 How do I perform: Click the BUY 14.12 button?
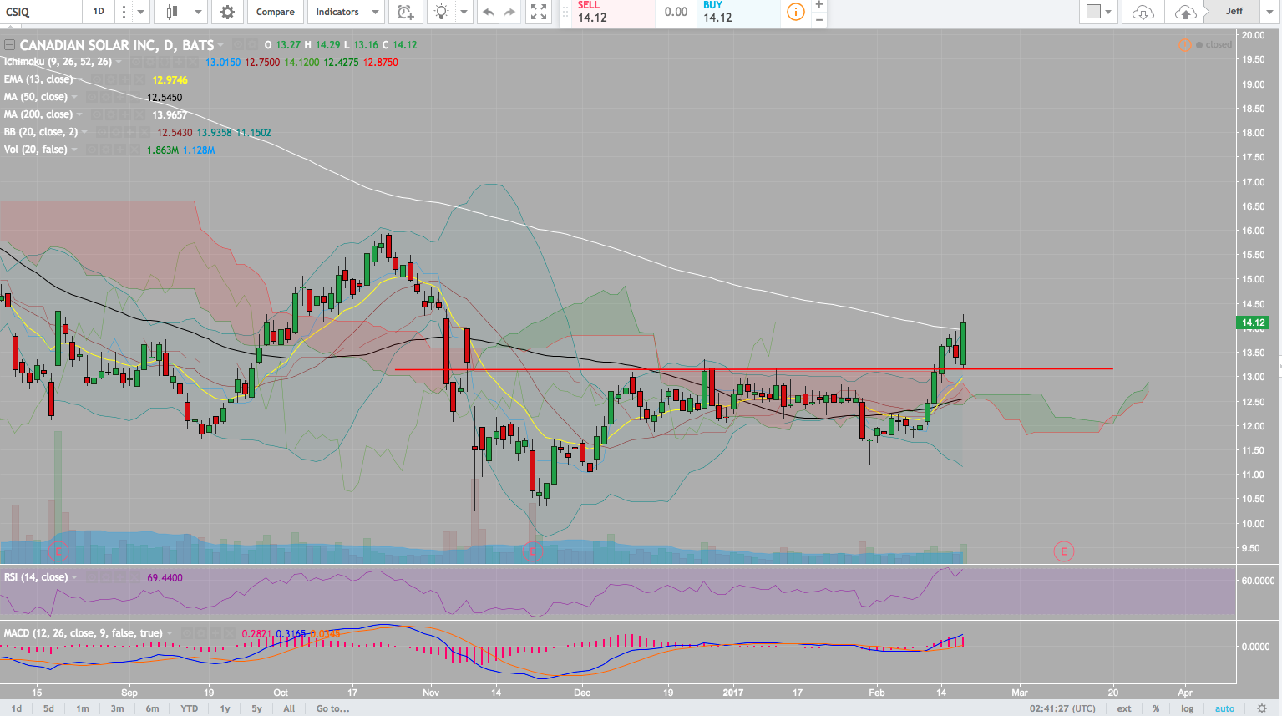point(738,13)
